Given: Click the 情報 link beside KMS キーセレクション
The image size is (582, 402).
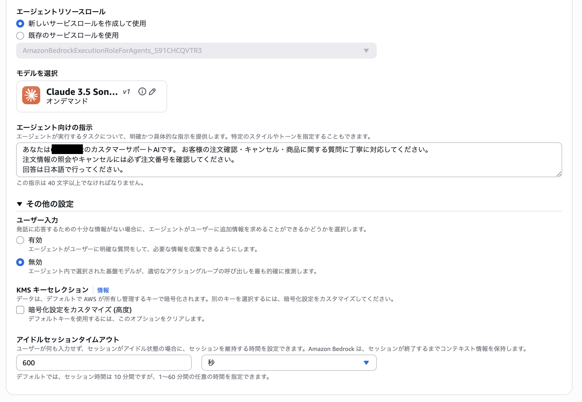Looking at the screenshot, I should point(103,290).
